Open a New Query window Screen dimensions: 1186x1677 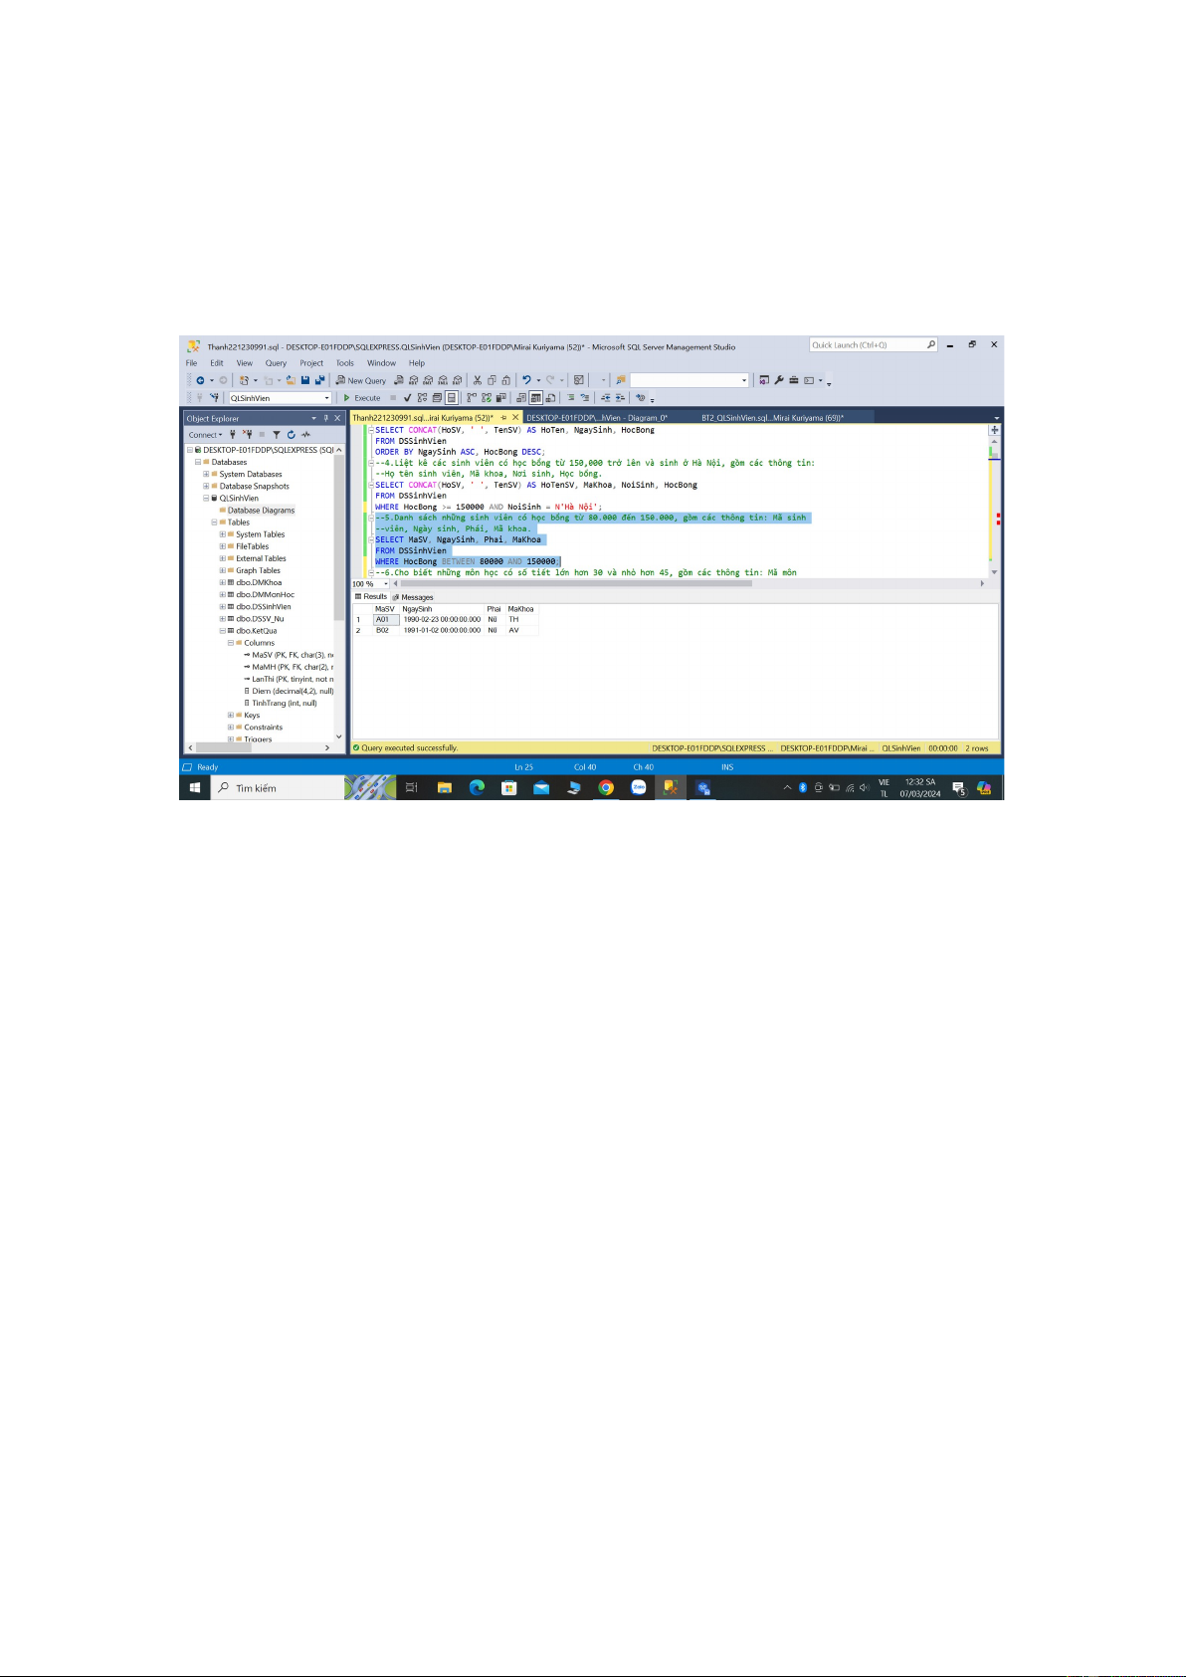click(360, 380)
